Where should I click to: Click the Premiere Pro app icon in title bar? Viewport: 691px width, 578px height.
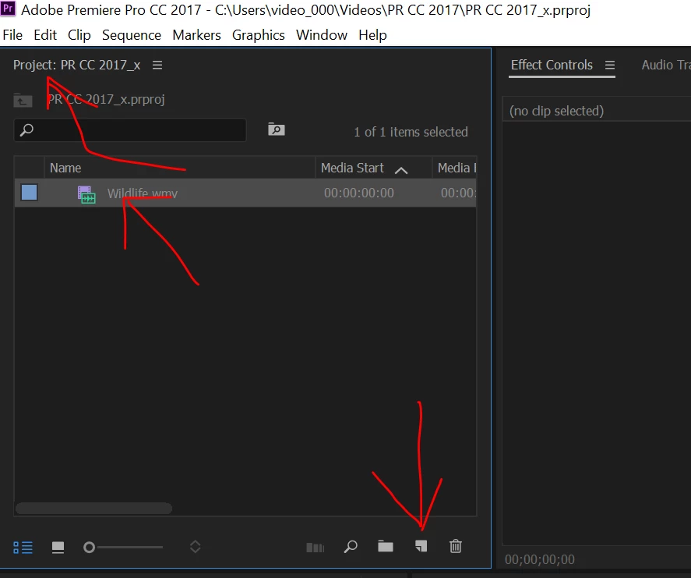[8, 9]
